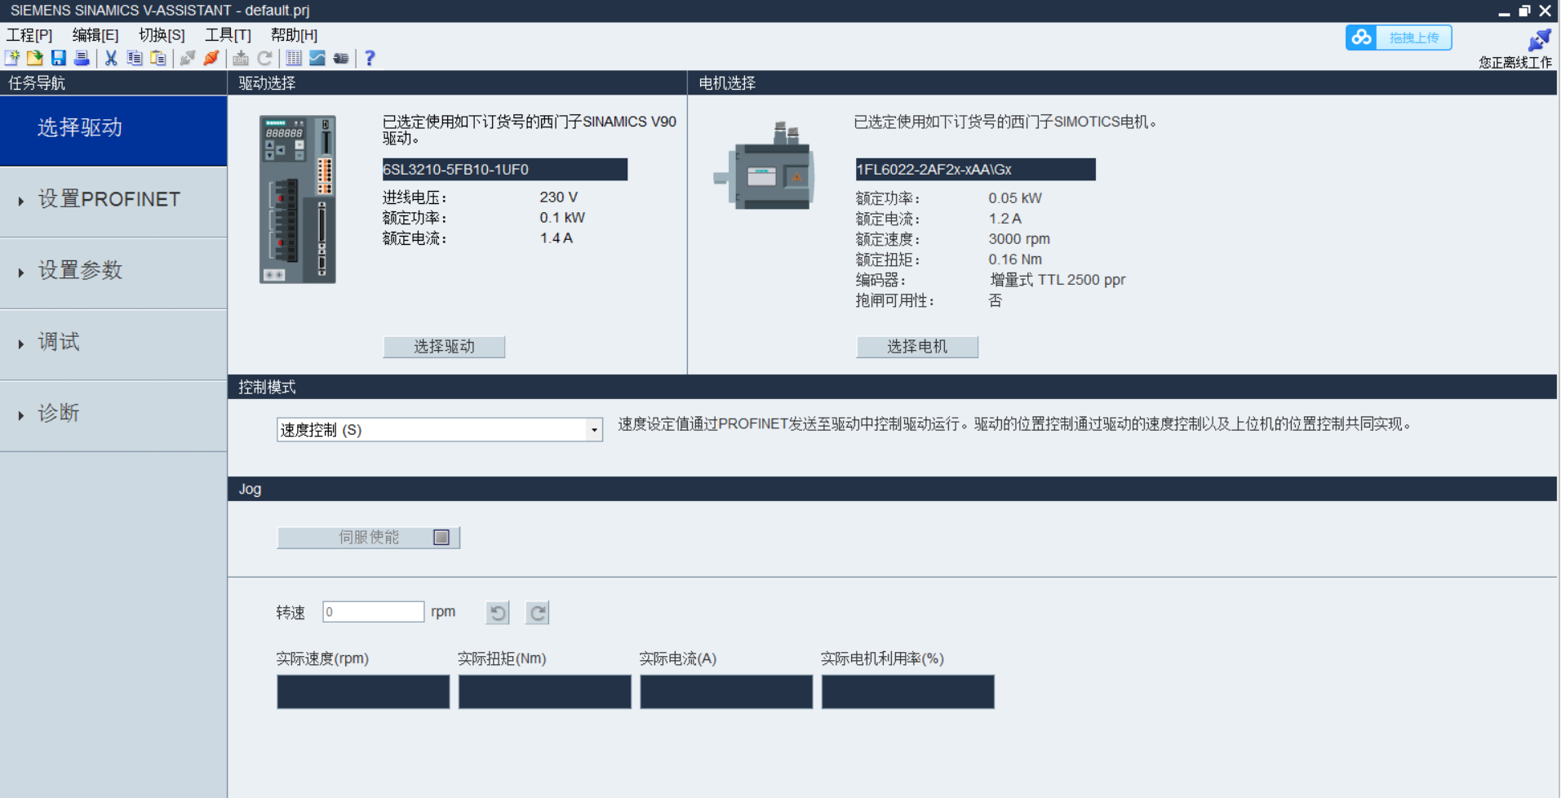The height and width of the screenshot is (798, 1561).
Task: Click the 转速 rpm input field
Action: 373,612
